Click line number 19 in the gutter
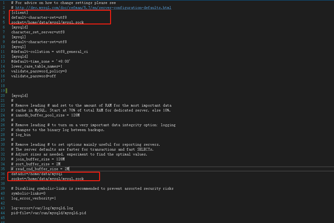The width and height of the screenshot is (334, 223). click(3, 91)
